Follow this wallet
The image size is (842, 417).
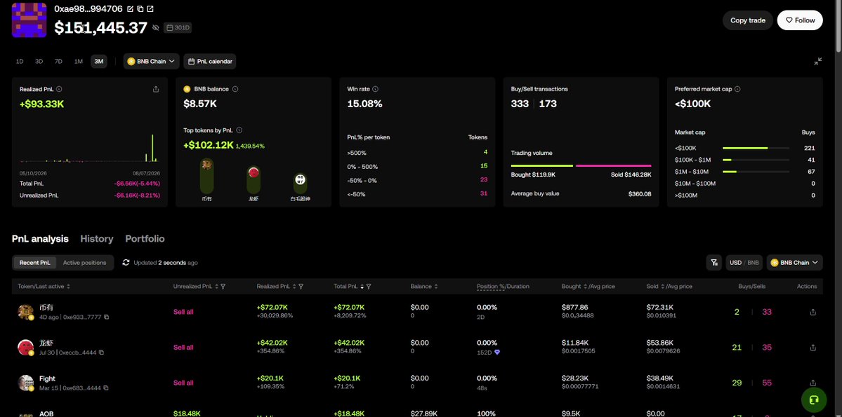click(x=800, y=20)
